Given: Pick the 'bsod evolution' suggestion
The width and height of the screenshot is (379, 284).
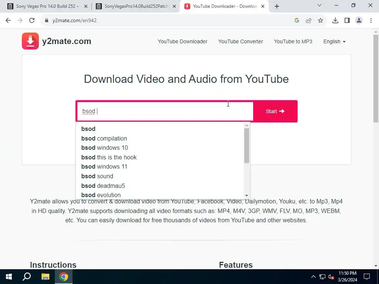Looking at the screenshot, I should [160, 195].
